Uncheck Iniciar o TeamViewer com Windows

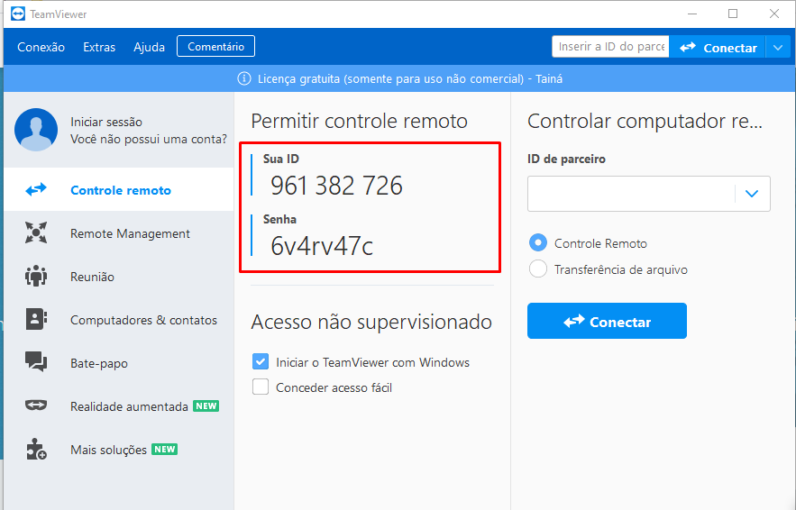[261, 362]
